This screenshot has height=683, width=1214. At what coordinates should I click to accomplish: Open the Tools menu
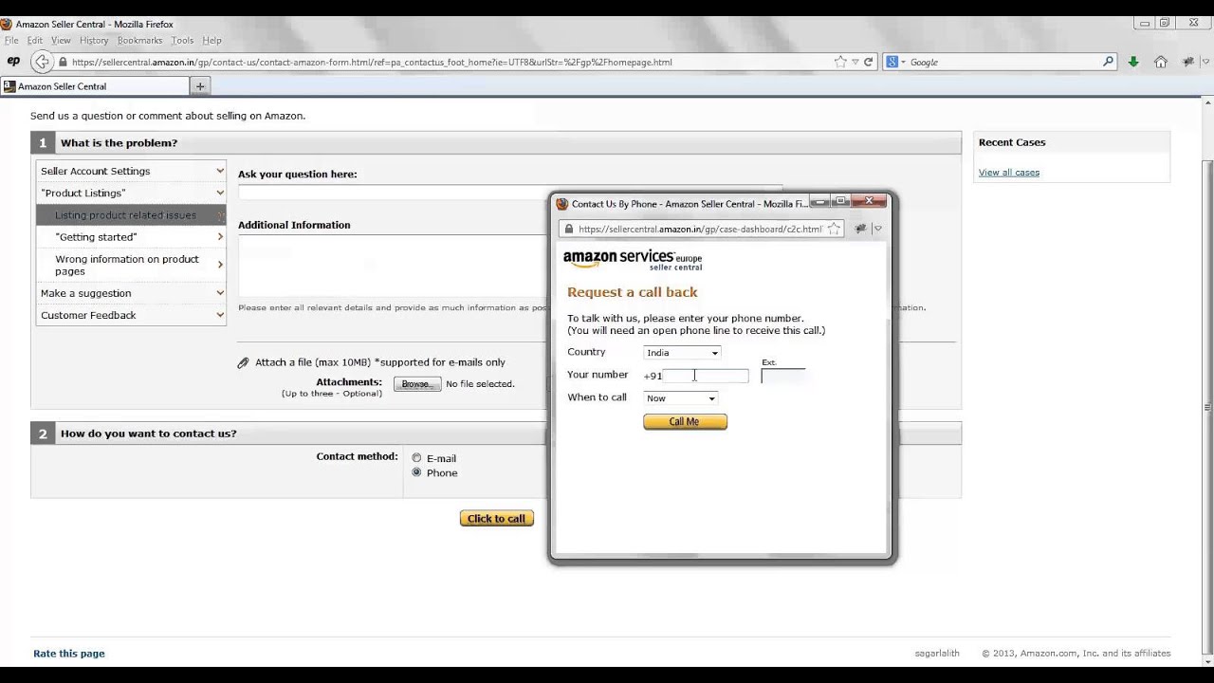click(x=183, y=41)
